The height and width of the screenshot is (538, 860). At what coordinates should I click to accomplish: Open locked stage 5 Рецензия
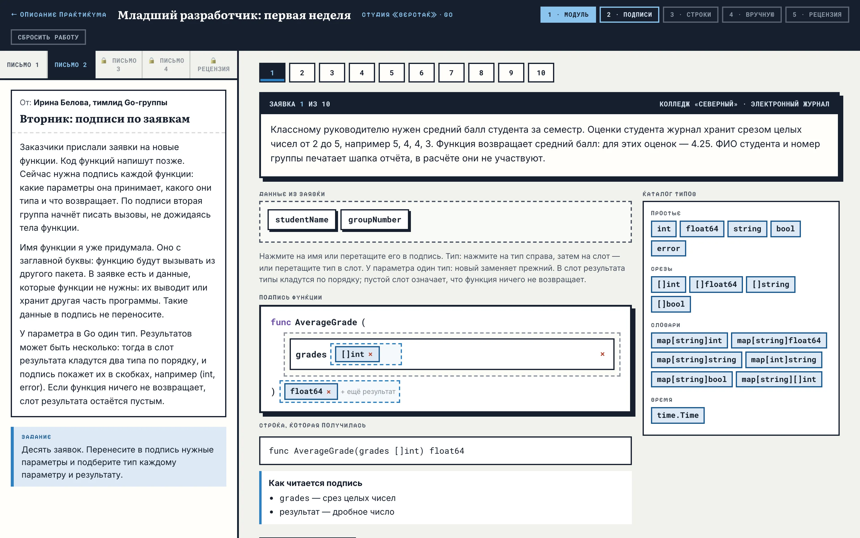tap(817, 15)
